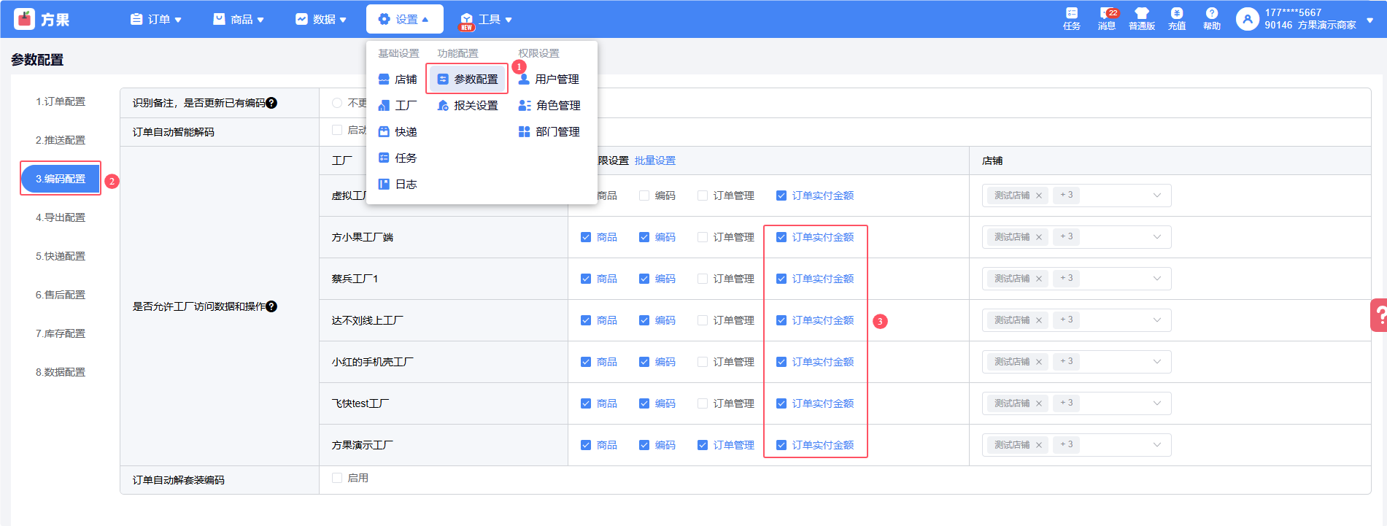Select 报关设置 in settings menu

(x=468, y=106)
